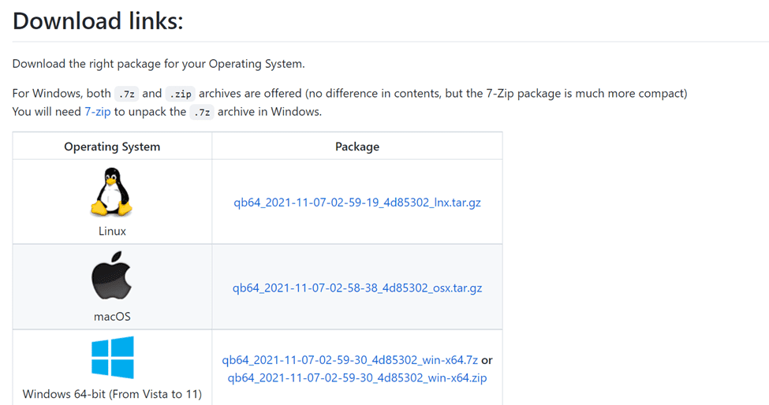Viewport: 769px width, 405px height.
Task: Download the Windows win-x64.zip archive
Action: (357, 377)
